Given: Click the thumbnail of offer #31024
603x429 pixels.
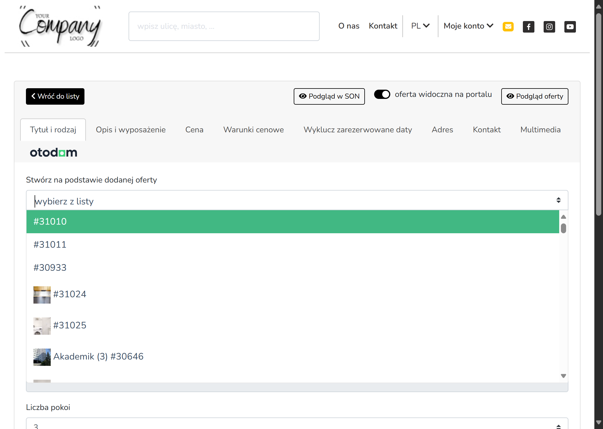Looking at the screenshot, I should 42,295.
